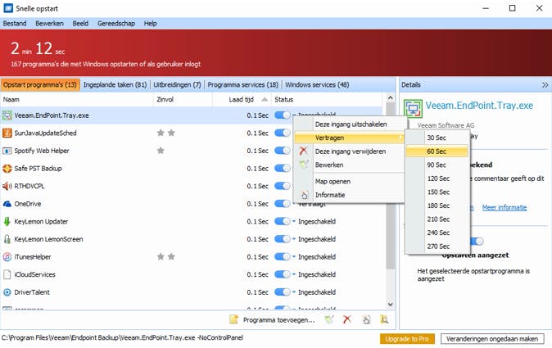Image resolution: width=552 pixels, height=348 pixels.
Task: Open the Meer informatie link
Action: [x=504, y=208]
